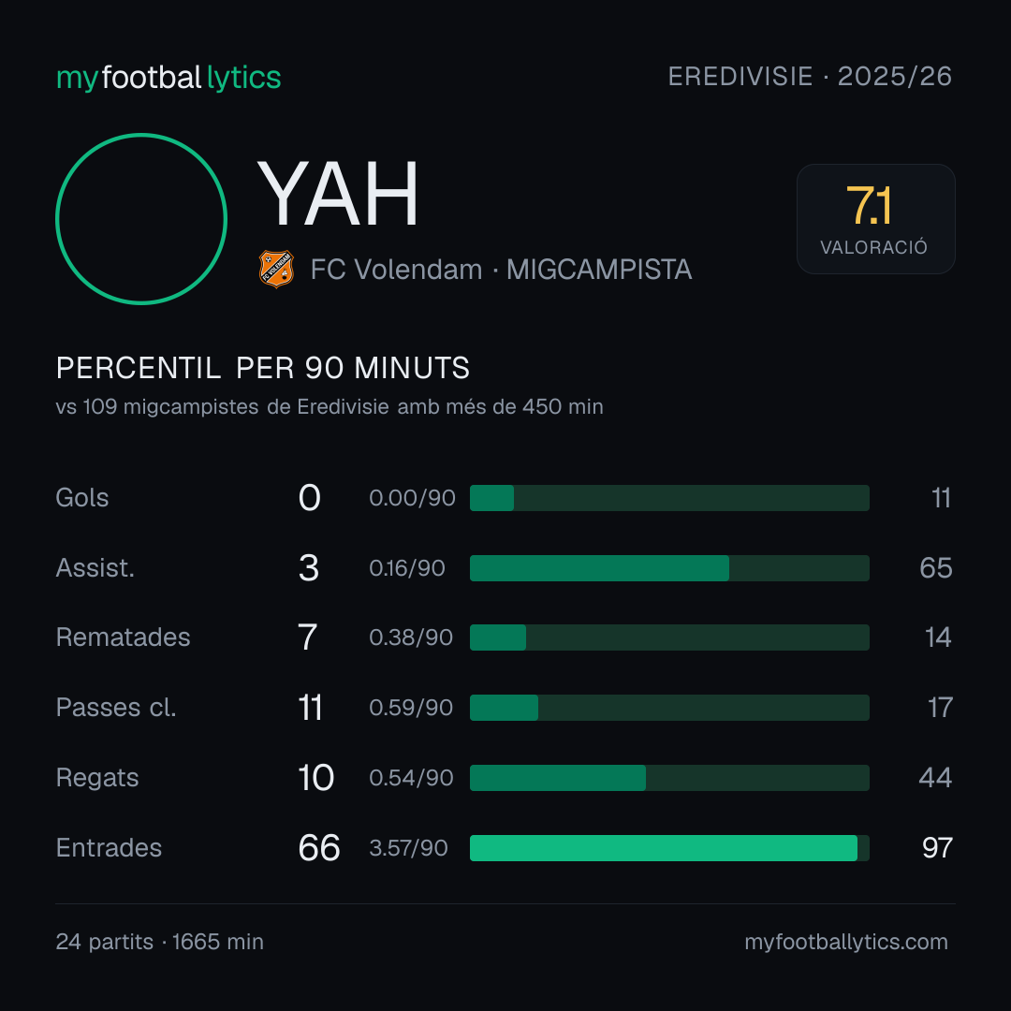Click the 0.16/90 assists rate
The width and height of the screenshot is (1011, 1011).
[x=407, y=568]
